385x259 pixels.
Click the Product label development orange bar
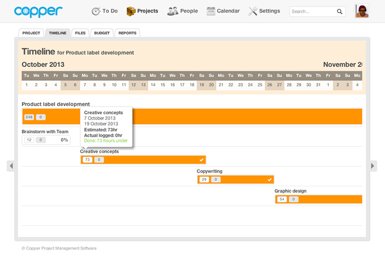pyautogui.click(x=192, y=116)
